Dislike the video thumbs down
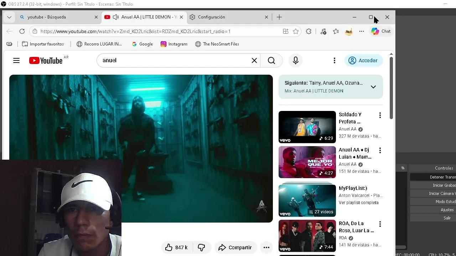The height and width of the screenshot is (256, 456). pyautogui.click(x=202, y=247)
